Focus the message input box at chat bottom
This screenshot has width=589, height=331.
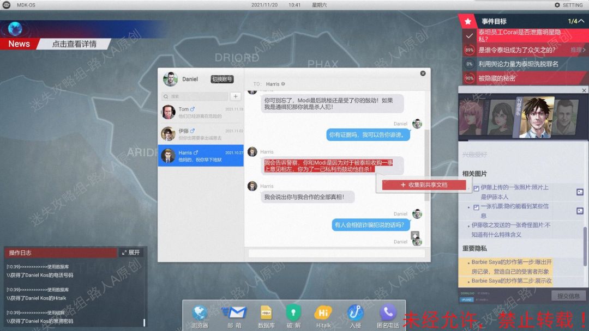click(336, 254)
